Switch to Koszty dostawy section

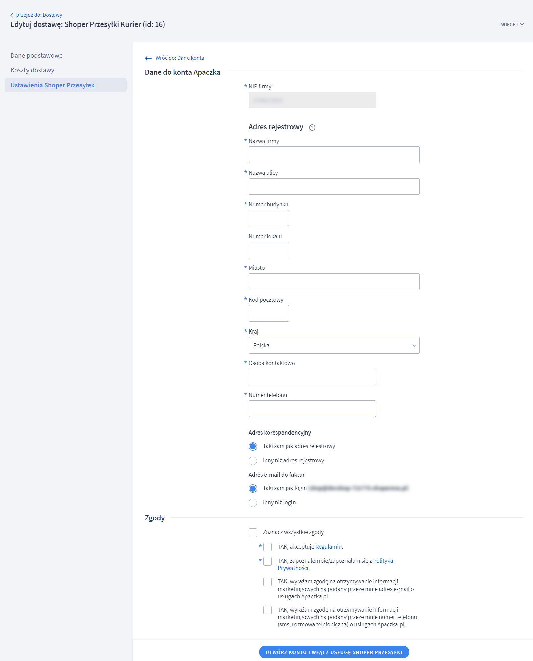tap(33, 70)
